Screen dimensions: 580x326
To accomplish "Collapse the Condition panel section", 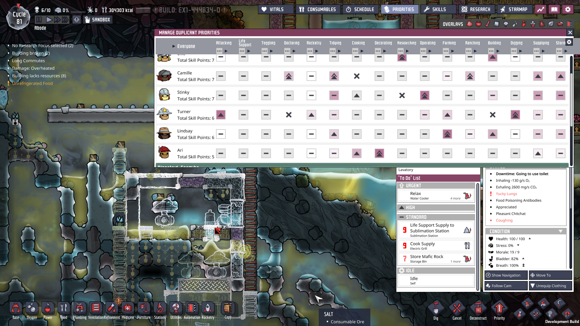I will (x=560, y=231).
